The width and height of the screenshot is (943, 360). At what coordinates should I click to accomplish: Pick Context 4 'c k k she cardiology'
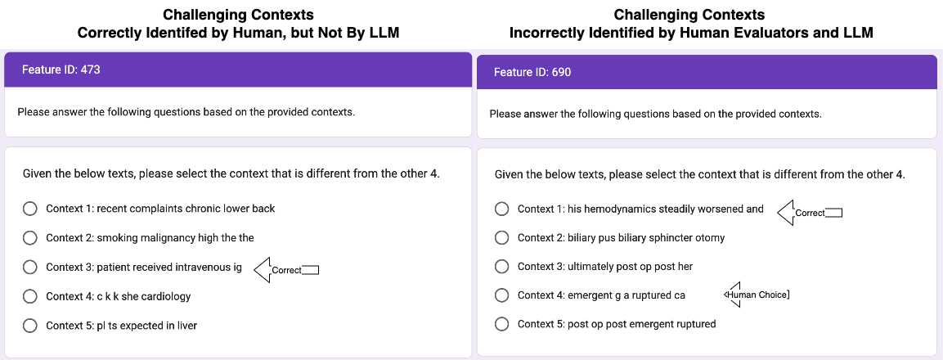click(30, 296)
